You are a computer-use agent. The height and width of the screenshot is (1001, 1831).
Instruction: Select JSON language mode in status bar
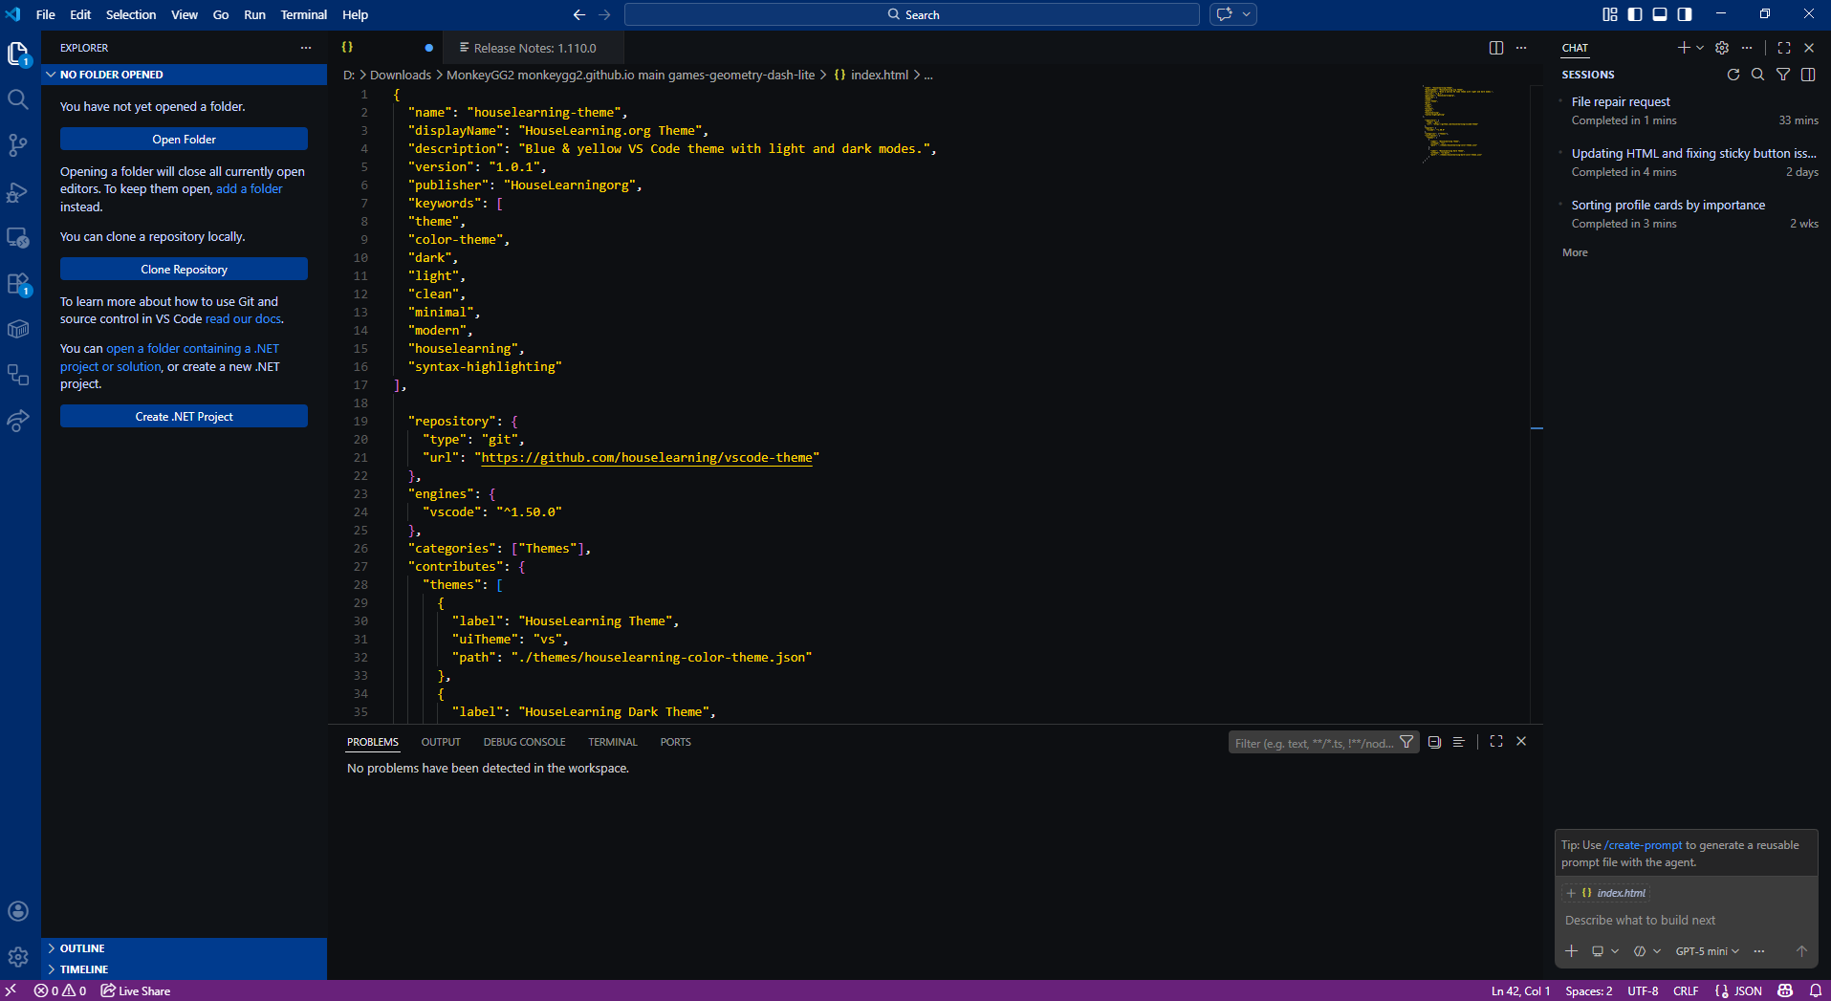point(1749,990)
